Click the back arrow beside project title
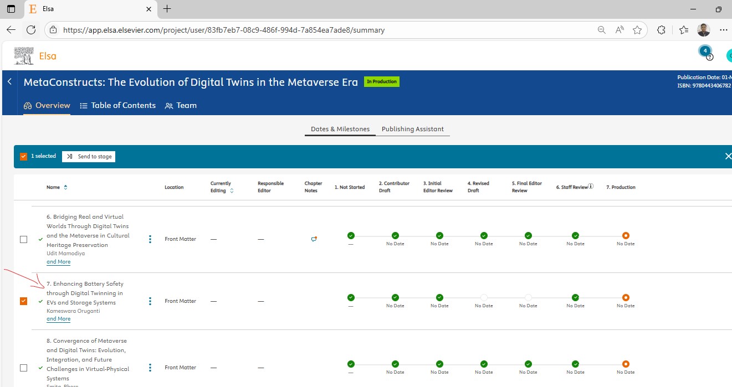 tap(9, 81)
